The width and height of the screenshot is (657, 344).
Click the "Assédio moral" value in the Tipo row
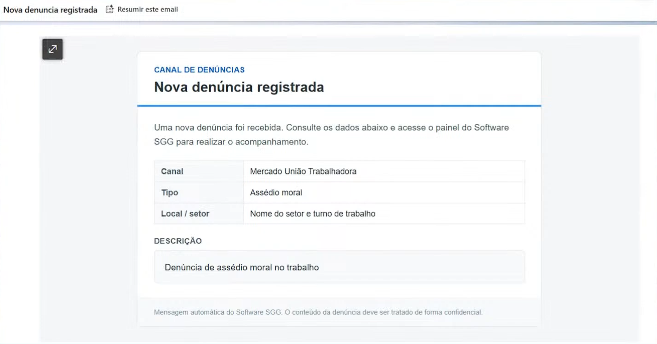pos(276,193)
